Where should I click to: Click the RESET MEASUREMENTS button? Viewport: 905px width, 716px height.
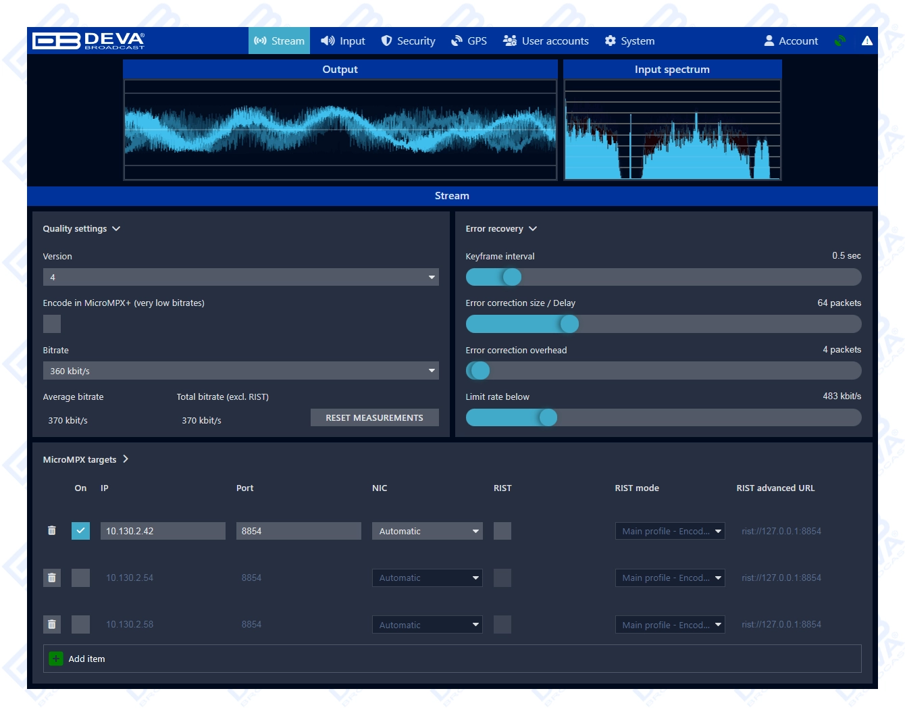pyautogui.click(x=374, y=417)
